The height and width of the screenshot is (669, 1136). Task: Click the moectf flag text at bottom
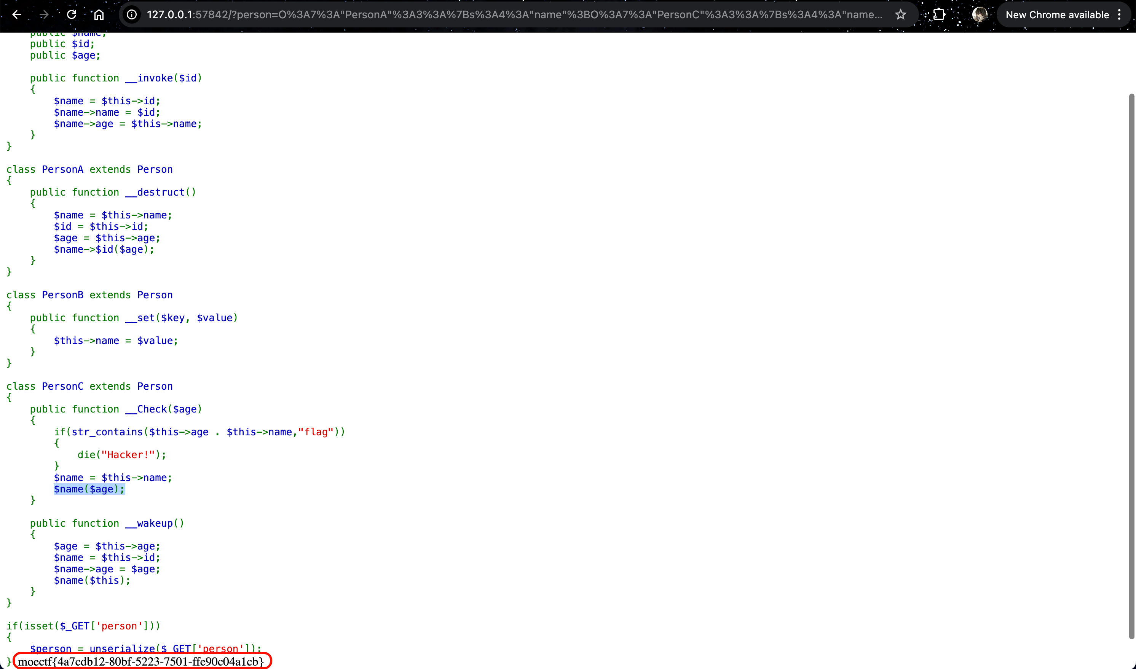click(141, 661)
